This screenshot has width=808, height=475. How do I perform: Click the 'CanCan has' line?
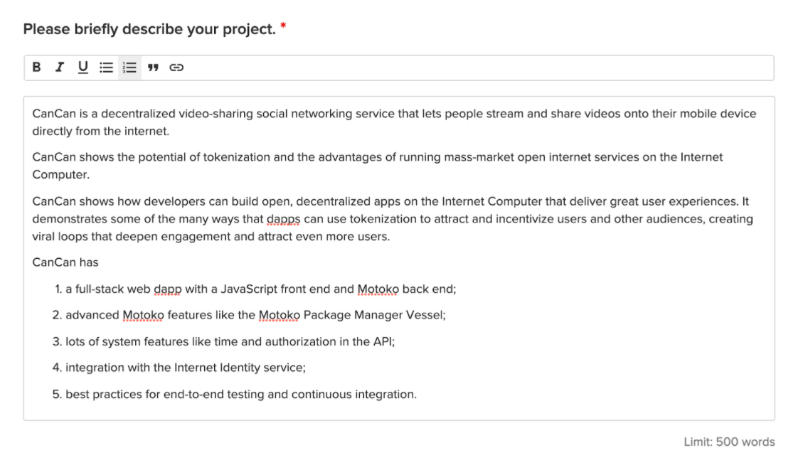tap(65, 263)
